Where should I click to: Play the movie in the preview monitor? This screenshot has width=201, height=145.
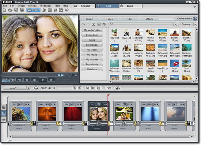pyautogui.click(x=43, y=80)
